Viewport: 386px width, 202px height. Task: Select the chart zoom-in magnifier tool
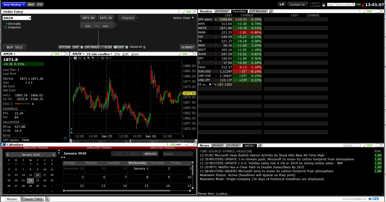[x=88, y=58]
